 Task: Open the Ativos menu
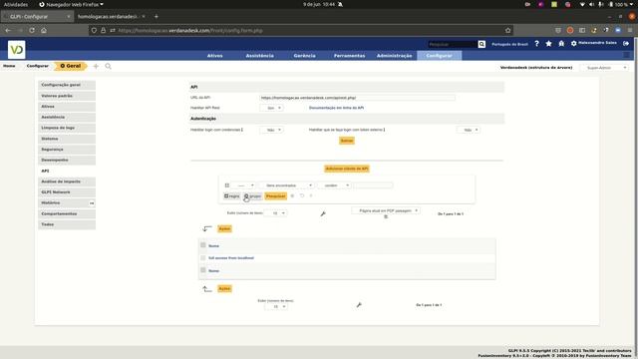(x=215, y=56)
